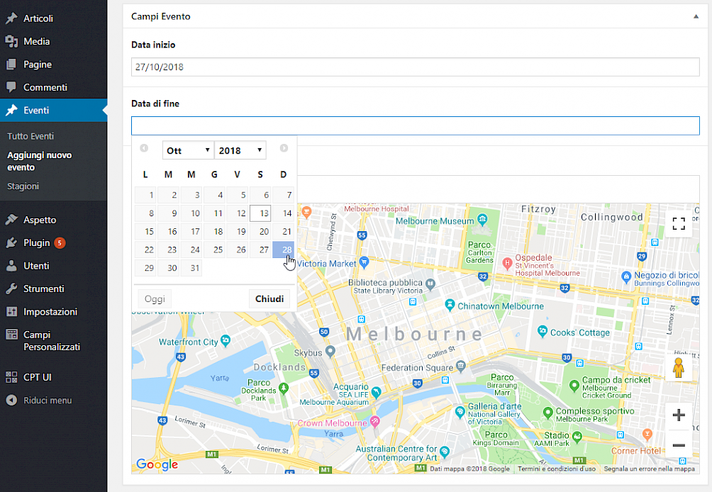Zoom in the map with plus button
Viewport: 712px width, 492px height.
[678, 415]
